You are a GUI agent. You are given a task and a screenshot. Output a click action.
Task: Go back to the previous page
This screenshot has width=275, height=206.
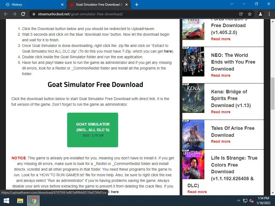6,14
